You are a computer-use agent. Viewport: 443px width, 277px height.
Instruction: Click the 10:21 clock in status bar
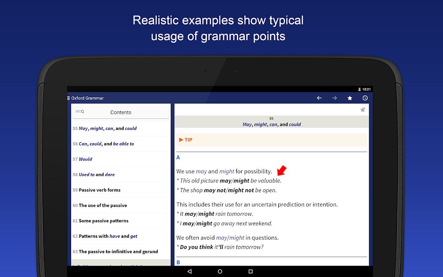[366, 89]
